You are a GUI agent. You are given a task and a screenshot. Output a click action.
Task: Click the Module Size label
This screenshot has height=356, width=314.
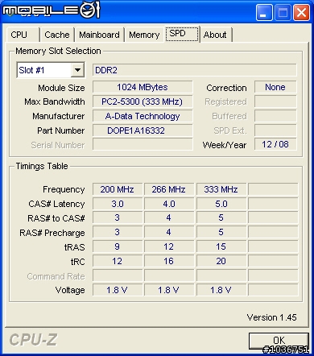coord(61,88)
